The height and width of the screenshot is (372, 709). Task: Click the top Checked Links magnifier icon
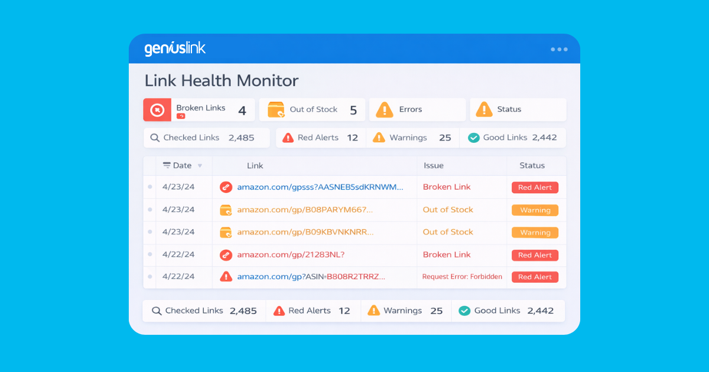point(155,138)
